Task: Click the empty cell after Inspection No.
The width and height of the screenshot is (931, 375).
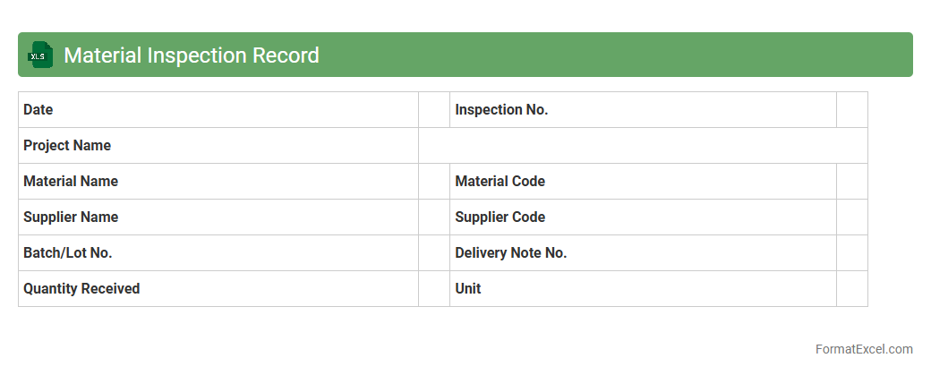Action: click(x=851, y=110)
